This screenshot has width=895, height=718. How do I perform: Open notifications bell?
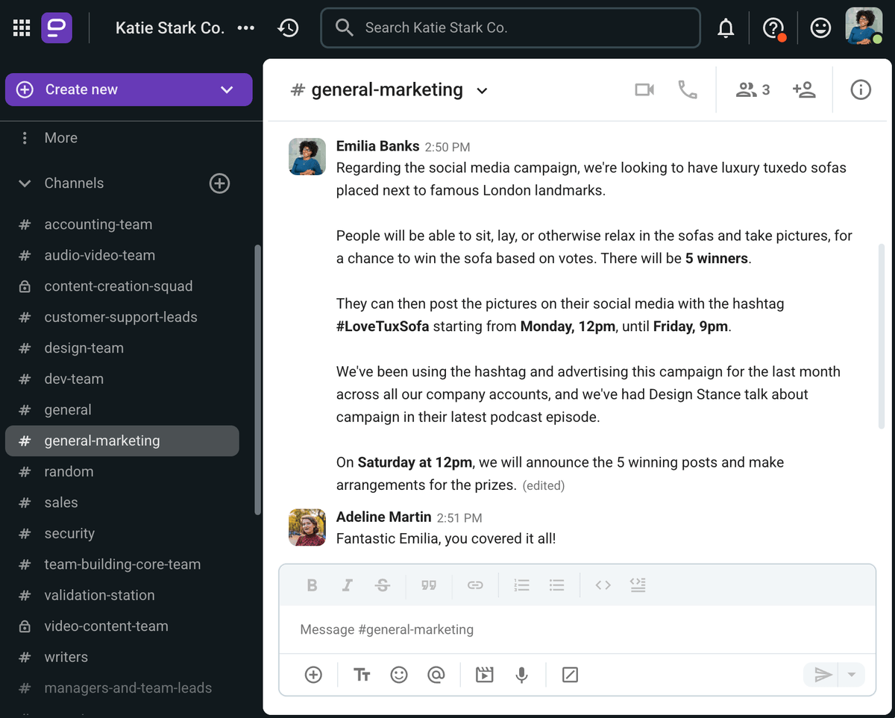point(725,28)
